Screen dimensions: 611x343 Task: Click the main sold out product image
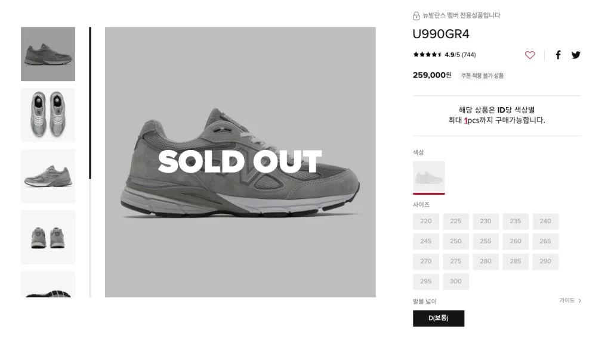[240, 161]
